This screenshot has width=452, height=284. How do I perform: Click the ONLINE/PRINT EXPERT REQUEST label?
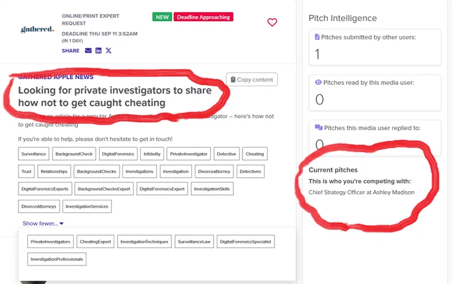[x=90, y=19]
